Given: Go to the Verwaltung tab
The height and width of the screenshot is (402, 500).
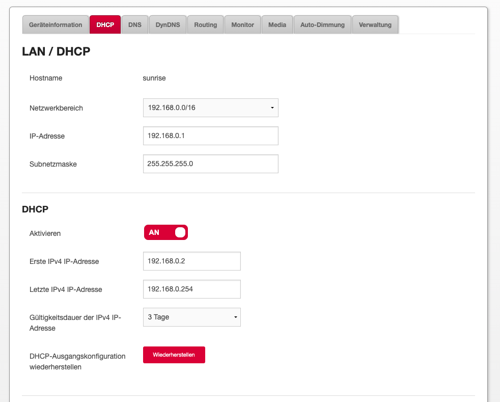Looking at the screenshot, I should point(375,25).
